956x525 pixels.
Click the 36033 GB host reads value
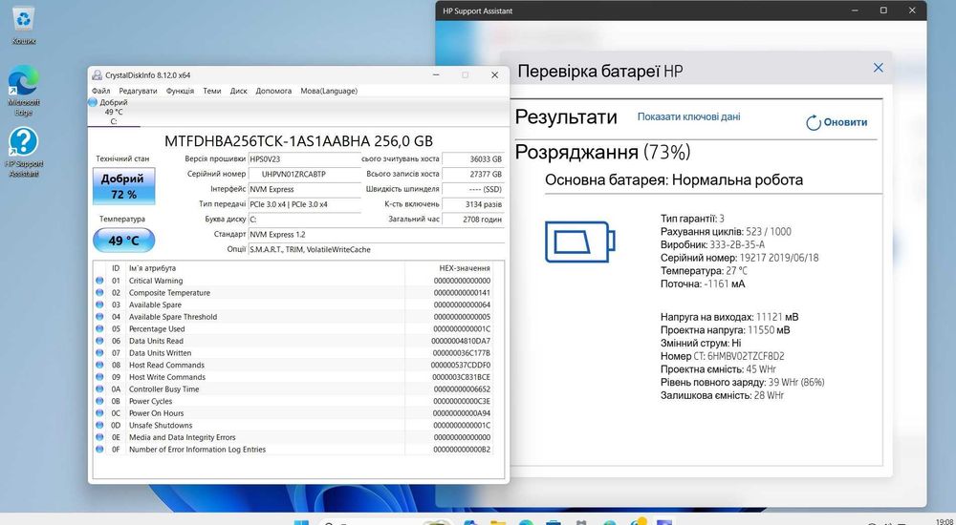pos(473,159)
